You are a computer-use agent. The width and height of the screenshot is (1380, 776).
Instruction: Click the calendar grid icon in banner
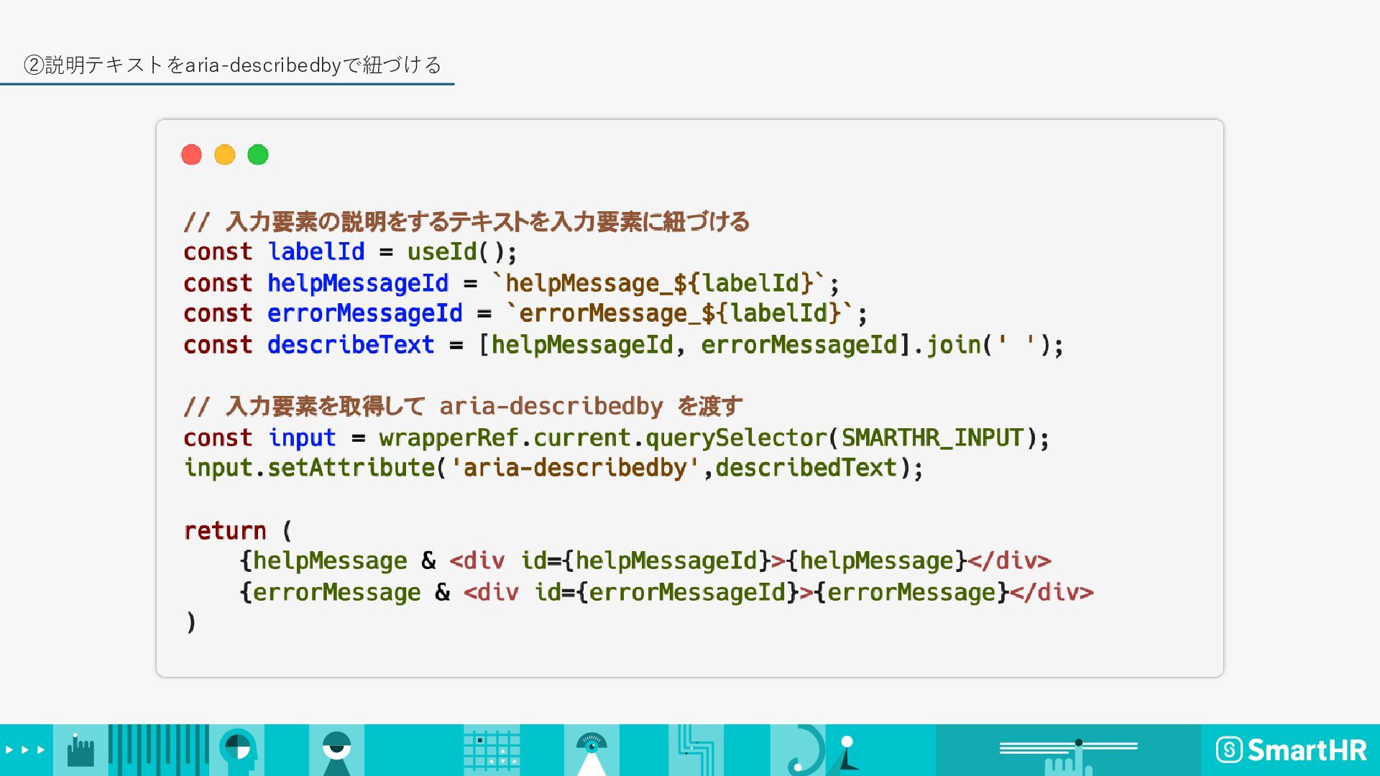[x=492, y=751]
